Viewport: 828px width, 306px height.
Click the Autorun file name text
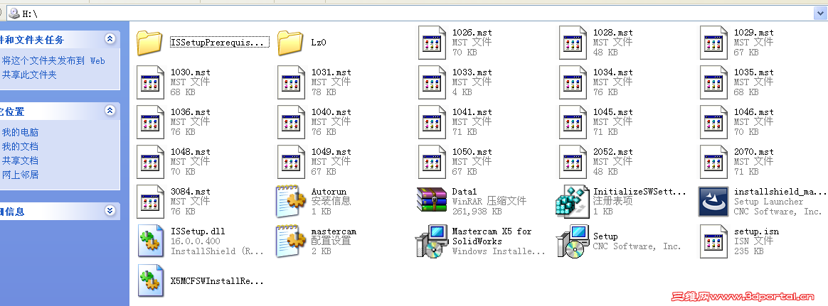(x=329, y=192)
